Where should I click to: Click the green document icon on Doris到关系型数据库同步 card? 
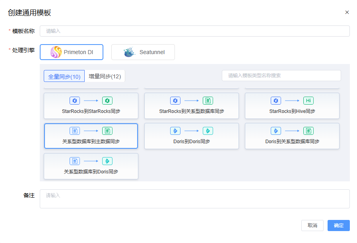coord(308,130)
